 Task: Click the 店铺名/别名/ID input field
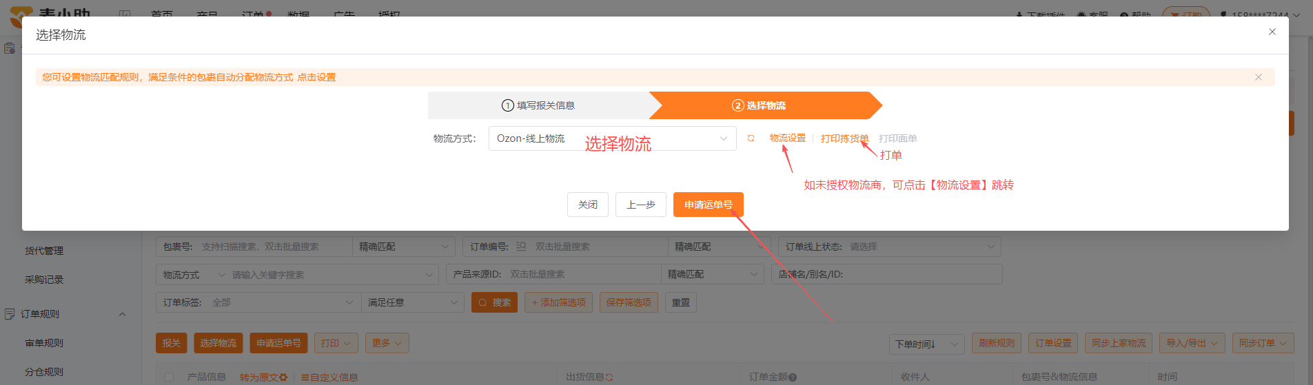pos(886,274)
